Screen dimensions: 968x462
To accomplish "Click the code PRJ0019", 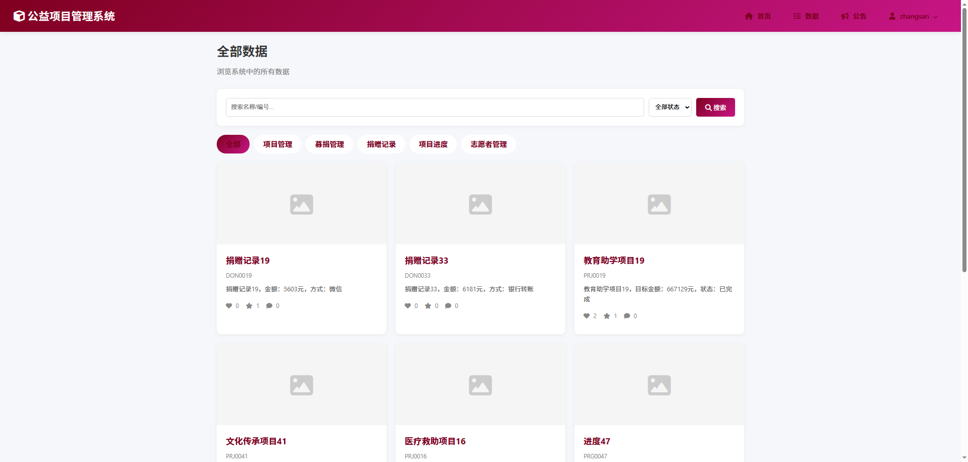I will [x=594, y=276].
